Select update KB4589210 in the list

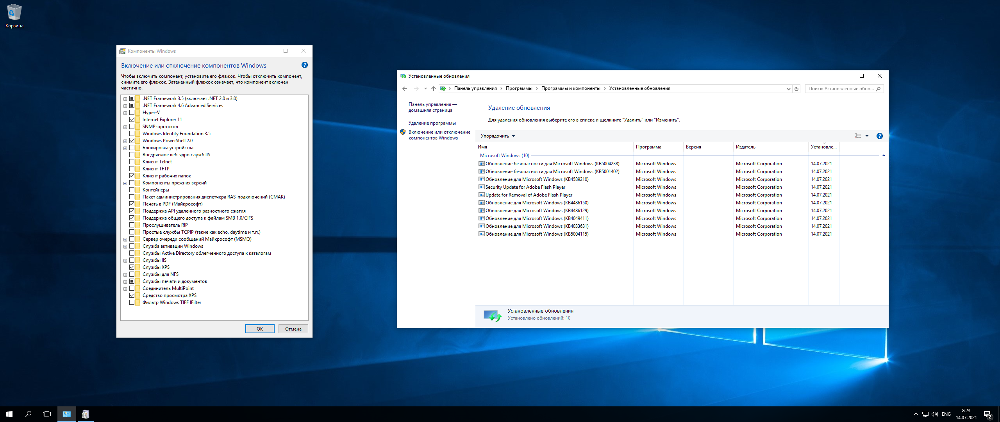tap(537, 179)
